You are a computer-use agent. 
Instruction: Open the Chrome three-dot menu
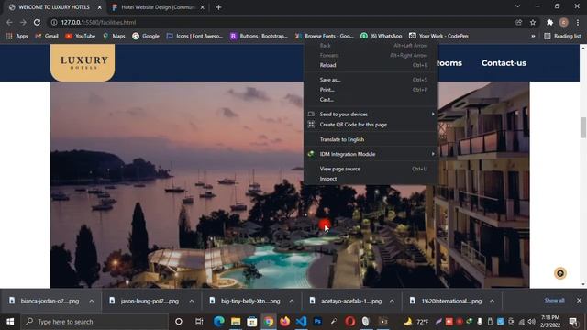578,22
